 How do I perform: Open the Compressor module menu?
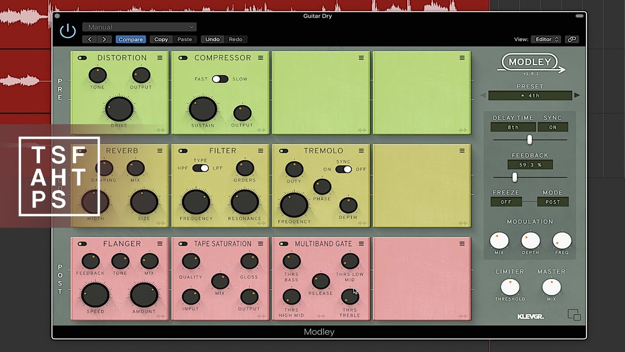[261, 58]
